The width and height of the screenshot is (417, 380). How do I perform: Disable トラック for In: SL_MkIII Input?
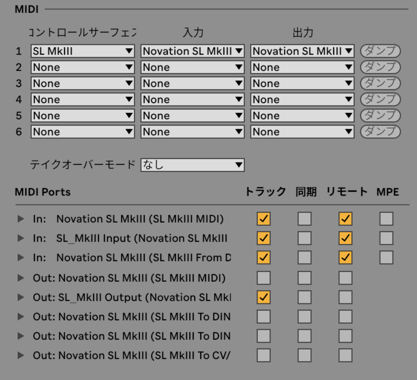coord(264,238)
